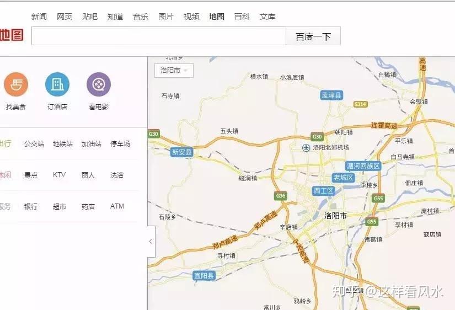Select the 孟津县 county label marker
Viewport: 455px width, 310px height.
(331, 95)
